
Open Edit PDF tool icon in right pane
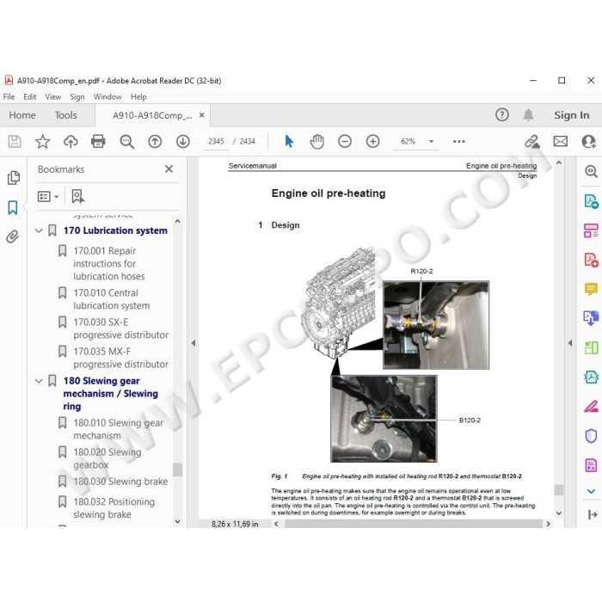click(x=591, y=230)
